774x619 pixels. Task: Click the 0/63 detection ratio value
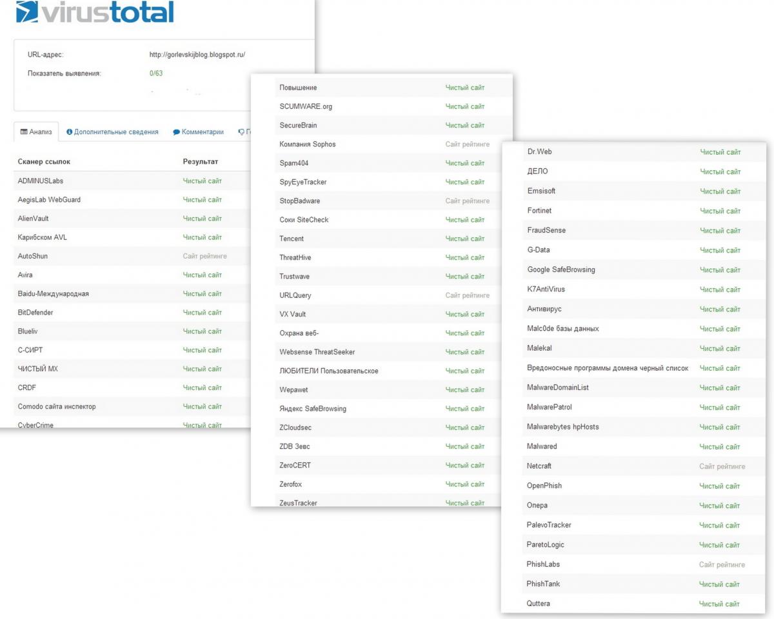156,74
